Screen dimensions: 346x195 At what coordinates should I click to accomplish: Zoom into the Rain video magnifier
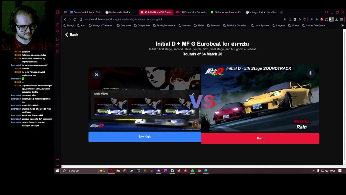(x=311, y=73)
